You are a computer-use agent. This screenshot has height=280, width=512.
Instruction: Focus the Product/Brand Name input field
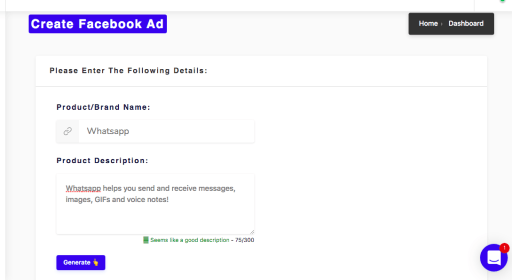166,131
